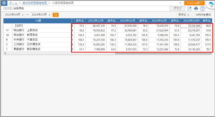The width and height of the screenshot is (215, 117).
Task: Open the 前年比 comparison dropdown
Action: (x=183, y=15)
